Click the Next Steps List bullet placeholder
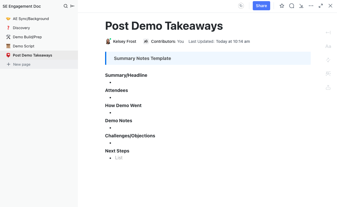337x207 pixels. pos(119,158)
